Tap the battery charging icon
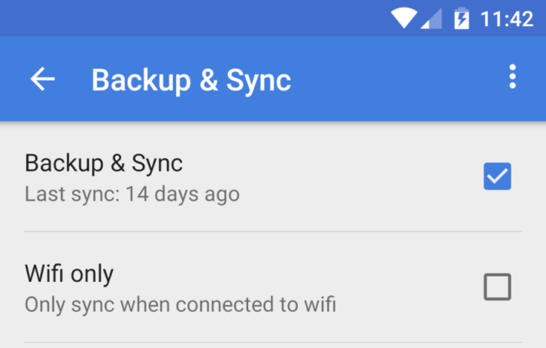Screen dimensions: 546x348 point(462,18)
